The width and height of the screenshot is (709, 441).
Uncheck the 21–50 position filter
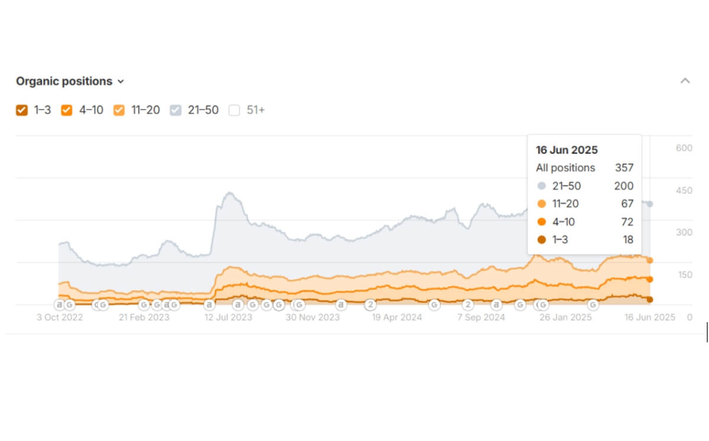pyautogui.click(x=175, y=110)
